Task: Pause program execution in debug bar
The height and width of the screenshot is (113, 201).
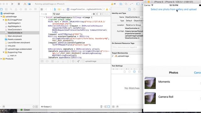Action: pyautogui.click(x=52, y=61)
